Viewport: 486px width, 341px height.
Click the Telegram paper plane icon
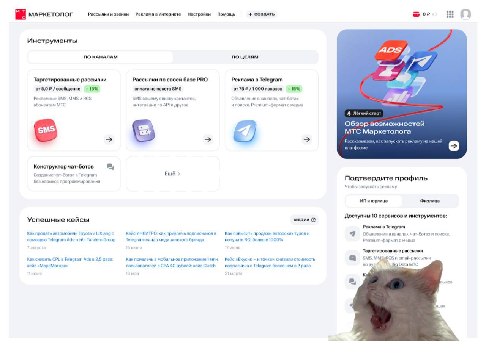[x=245, y=131]
